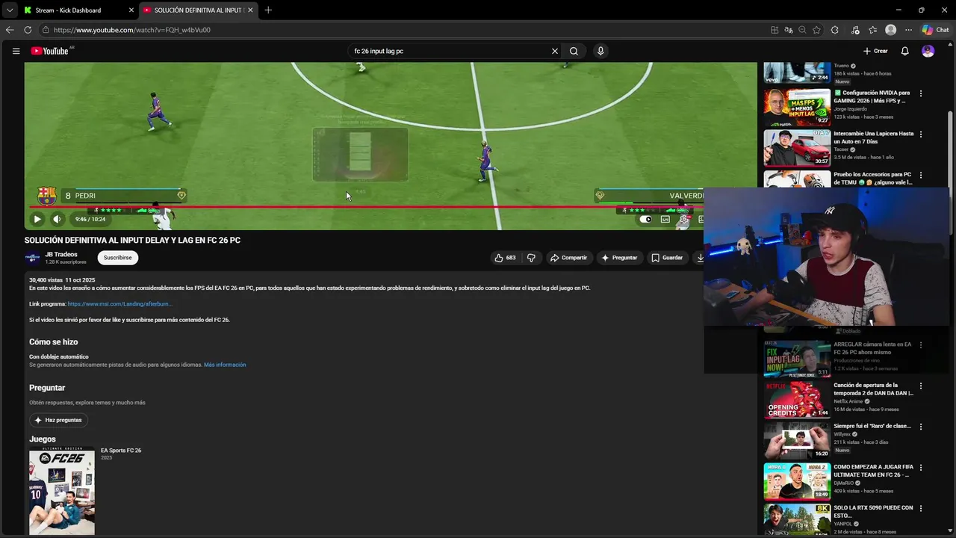Start voice search with the microphone
The width and height of the screenshot is (956, 538).
coord(600,51)
